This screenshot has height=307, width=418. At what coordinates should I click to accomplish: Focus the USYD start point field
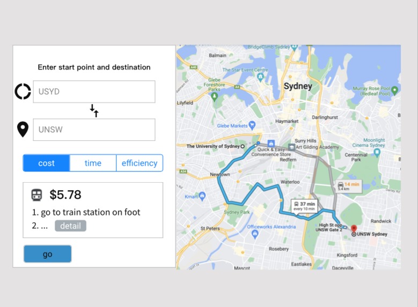[x=94, y=92]
